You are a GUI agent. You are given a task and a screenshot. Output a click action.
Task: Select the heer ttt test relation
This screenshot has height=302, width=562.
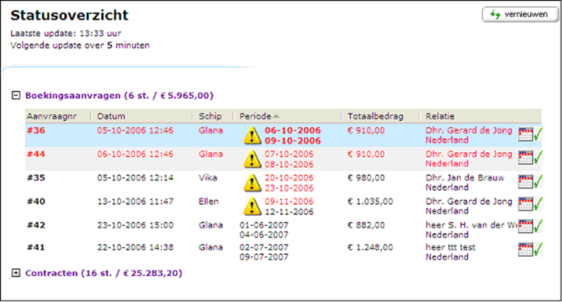click(x=451, y=247)
